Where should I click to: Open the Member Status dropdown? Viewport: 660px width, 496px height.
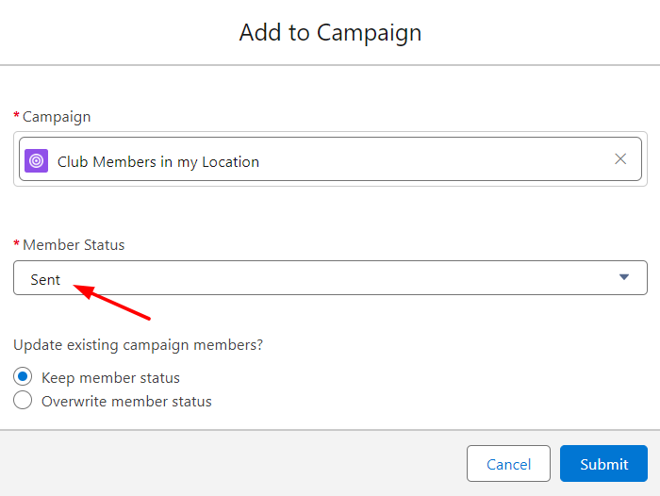tap(330, 278)
